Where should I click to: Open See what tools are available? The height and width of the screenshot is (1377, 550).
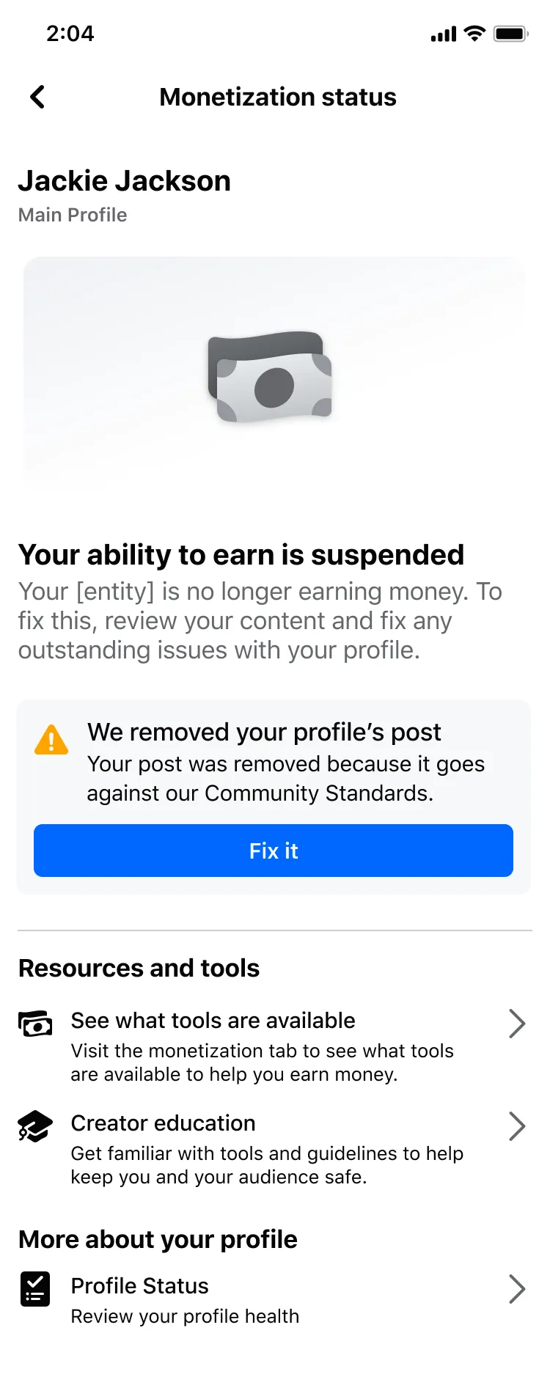[213, 1021]
